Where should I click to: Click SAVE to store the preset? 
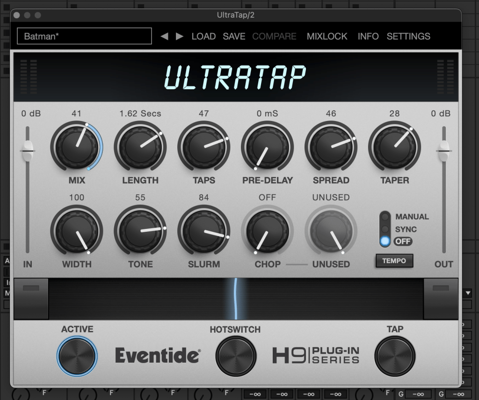pyautogui.click(x=234, y=36)
